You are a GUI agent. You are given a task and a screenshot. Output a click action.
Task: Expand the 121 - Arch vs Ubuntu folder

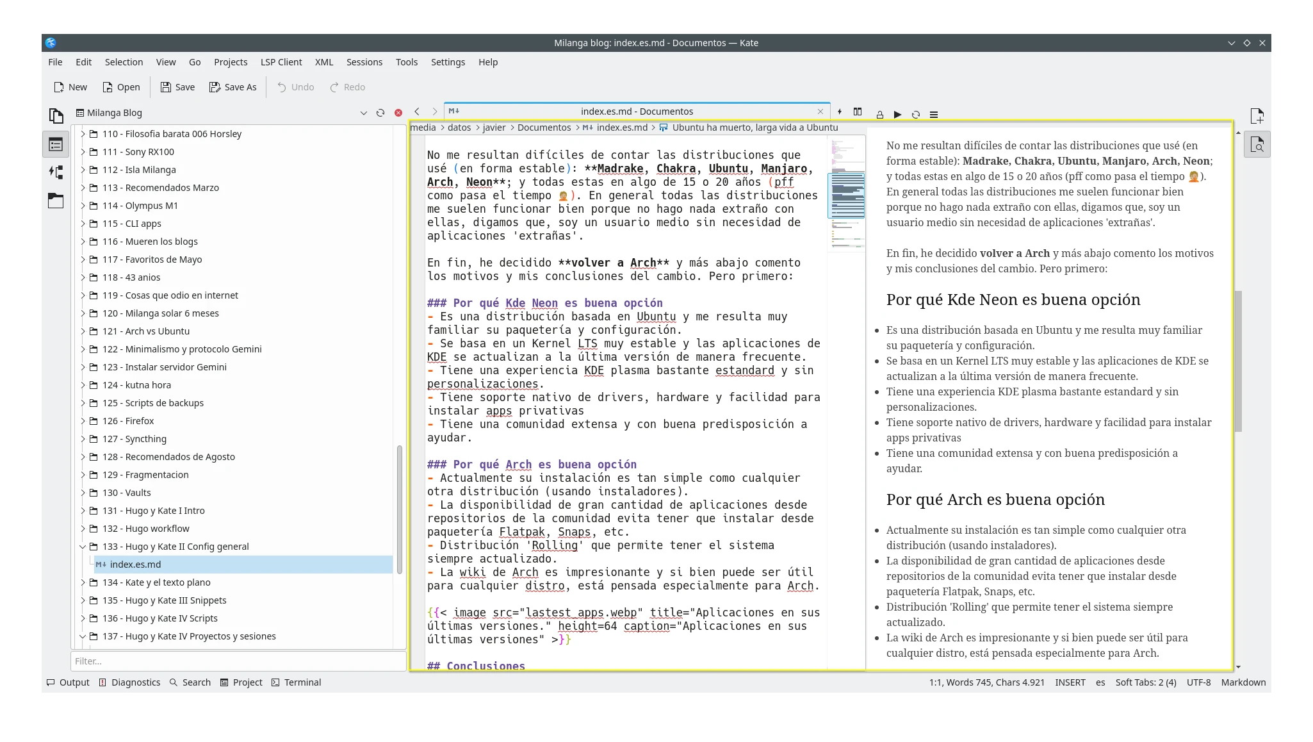click(x=83, y=331)
